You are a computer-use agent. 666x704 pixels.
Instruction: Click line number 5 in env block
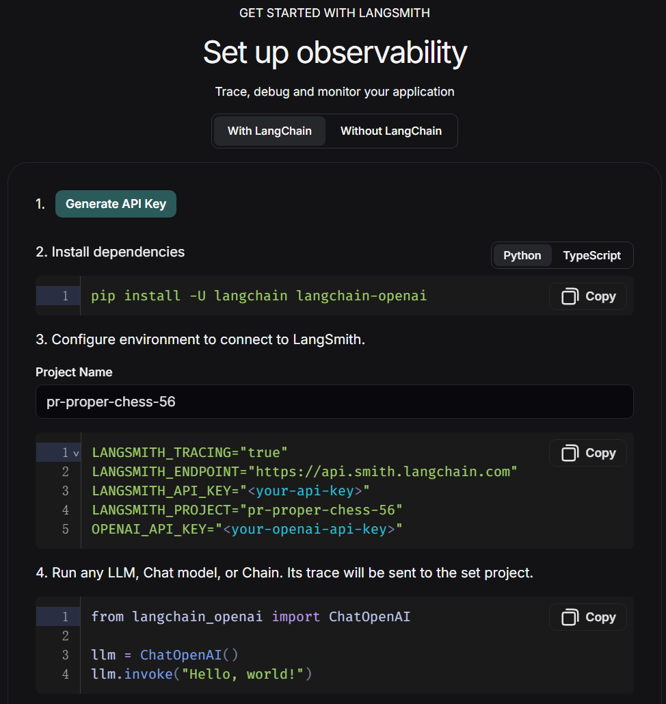tap(65, 530)
